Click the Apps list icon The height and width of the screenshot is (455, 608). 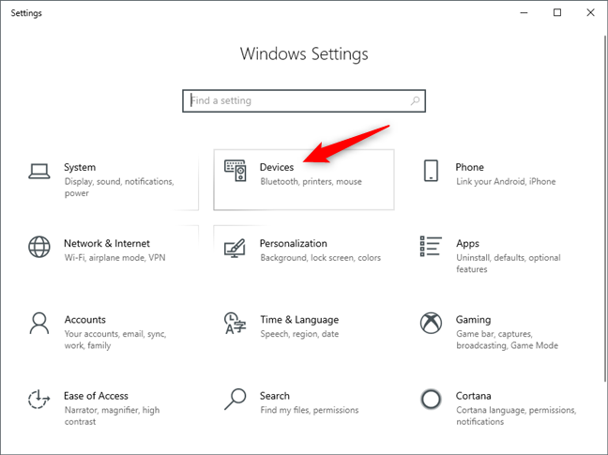coord(431,246)
